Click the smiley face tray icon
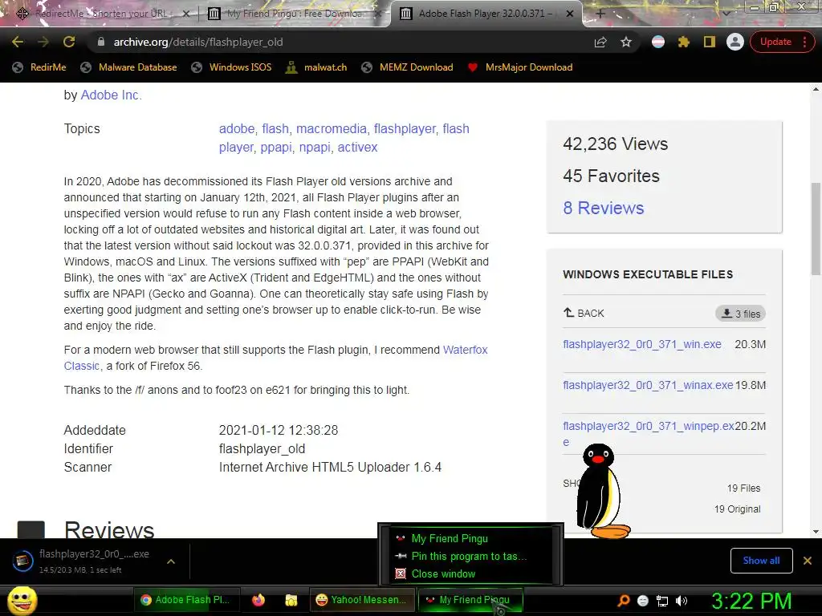Screen dimensions: 822x616 click(x=643, y=601)
